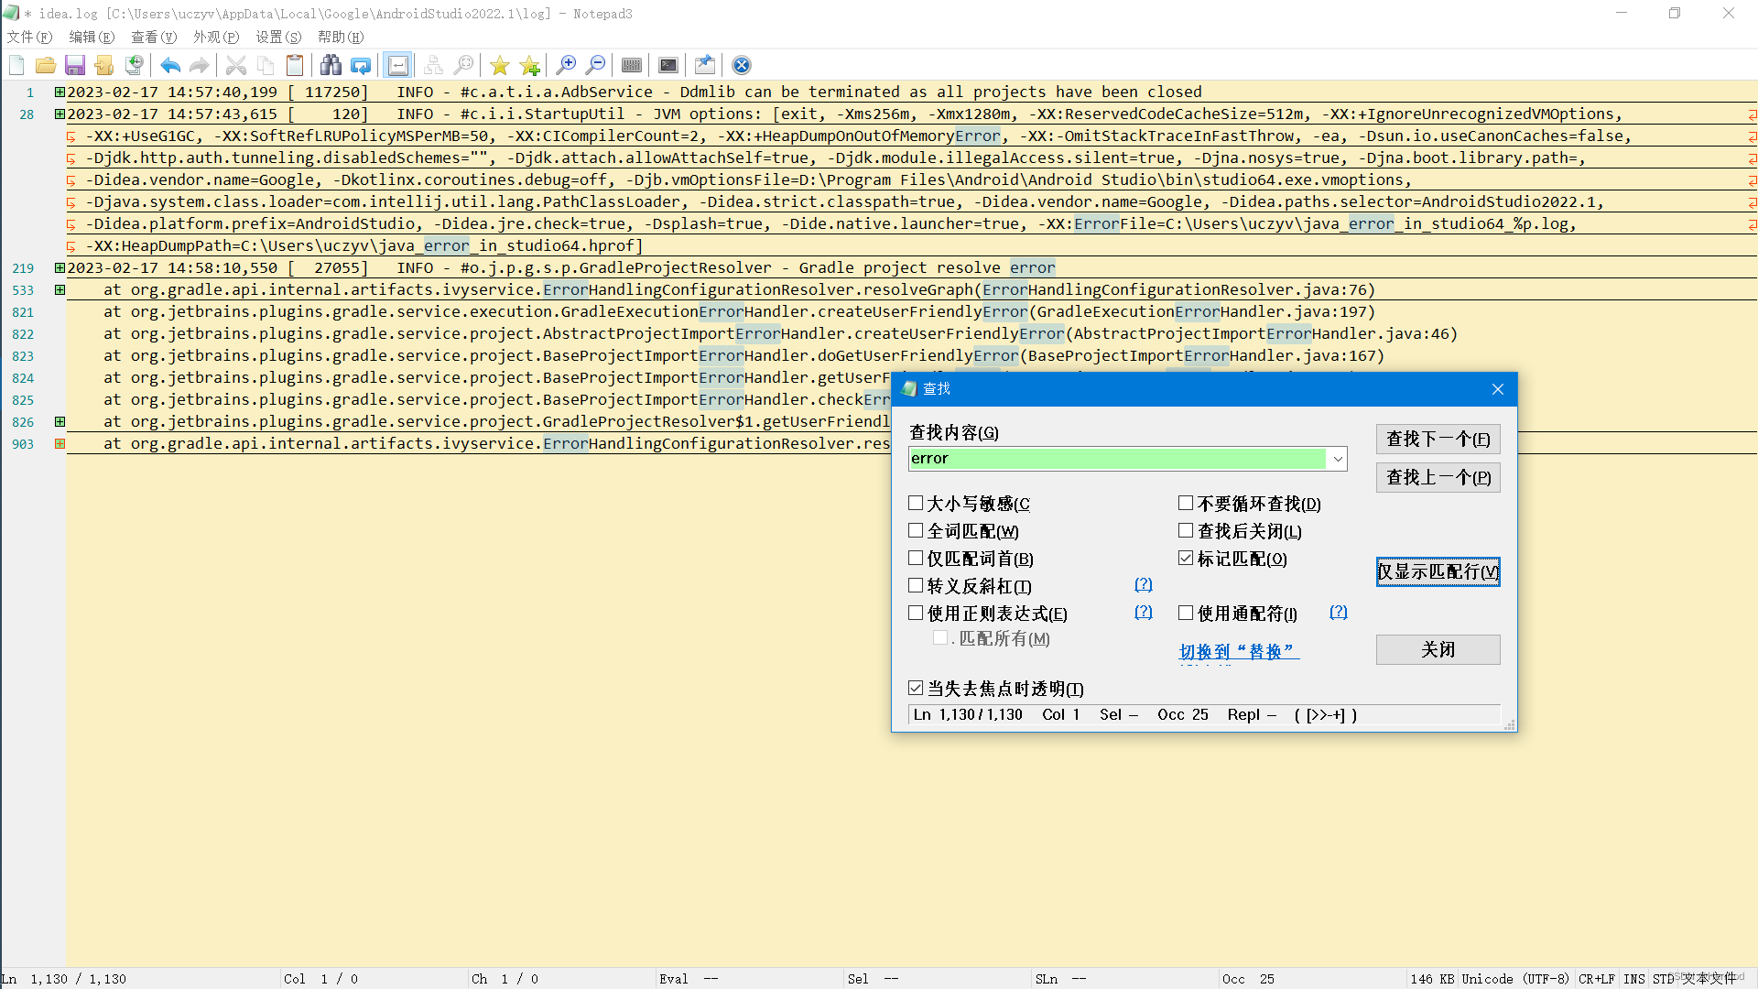
Task: Open the 文件(F) menu
Action: pyautogui.click(x=30, y=37)
